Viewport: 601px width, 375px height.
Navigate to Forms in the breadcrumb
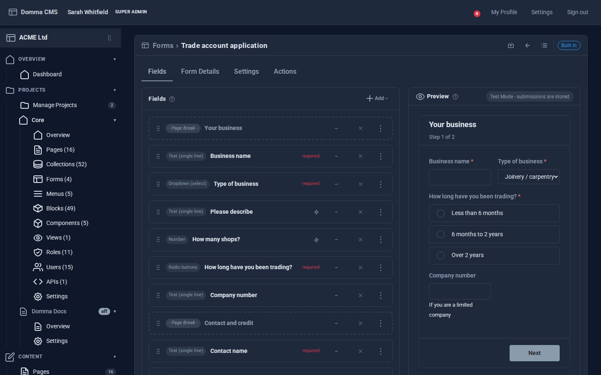coord(163,45)
